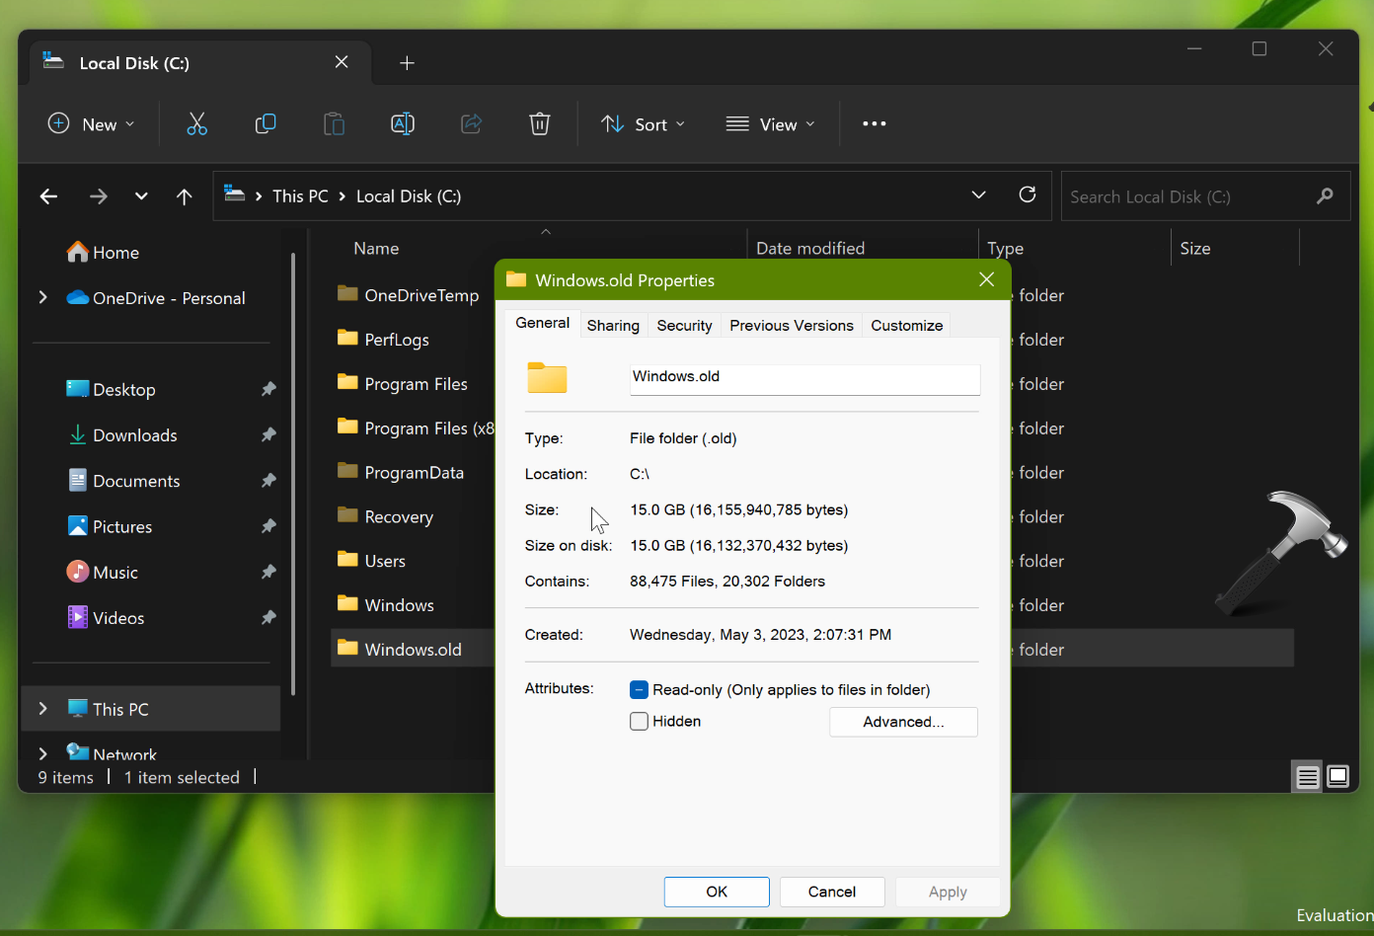Close the Windows.old Properties dialog
This screenshot has height=936, width=1374.
coord(986,279)
